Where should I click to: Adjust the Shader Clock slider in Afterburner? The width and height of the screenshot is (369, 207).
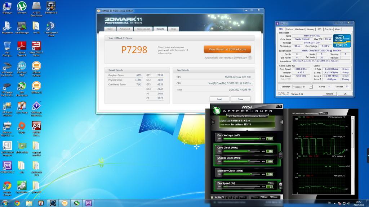242,161
